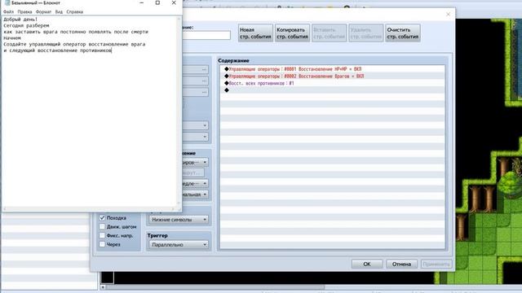The width and height of the screenshot is (522, 293).
Task: Close the event editor dialog
Action: 448,14
